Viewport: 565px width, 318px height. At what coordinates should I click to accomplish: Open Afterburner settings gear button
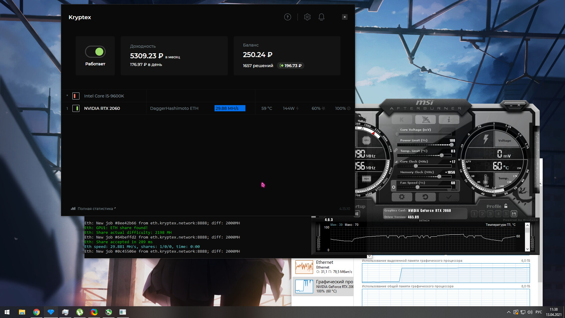tap(402, 197)
